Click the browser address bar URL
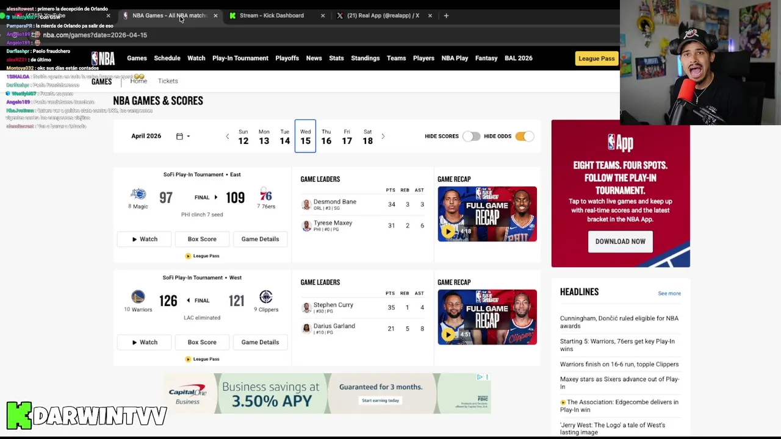 (x=95, y=35)
